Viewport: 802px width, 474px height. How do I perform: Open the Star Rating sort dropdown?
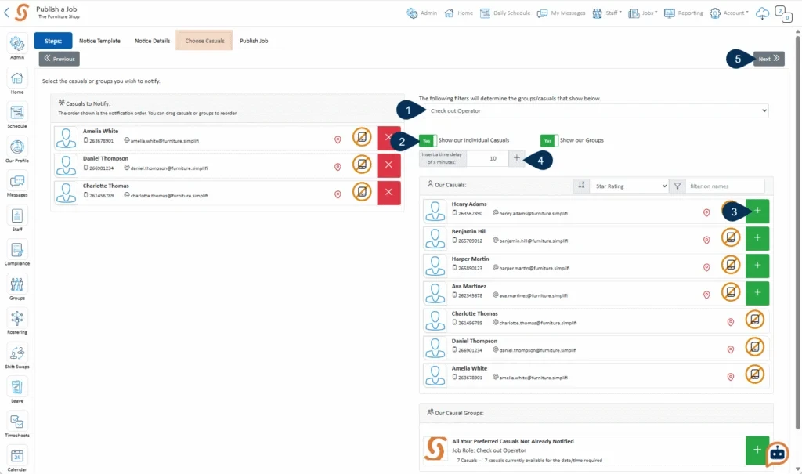pyautogui.click(x=629, y=186)
